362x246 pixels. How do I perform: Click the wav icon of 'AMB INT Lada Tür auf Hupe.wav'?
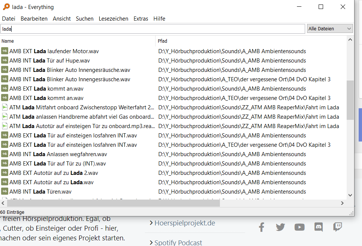pos(4,60)
